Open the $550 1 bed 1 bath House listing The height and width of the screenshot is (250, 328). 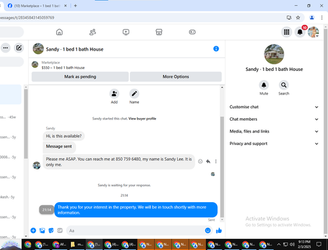point(63,68)
